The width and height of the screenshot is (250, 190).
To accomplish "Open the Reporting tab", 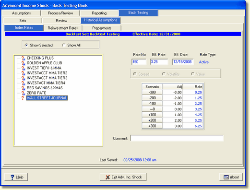I will tap(99, 13).
